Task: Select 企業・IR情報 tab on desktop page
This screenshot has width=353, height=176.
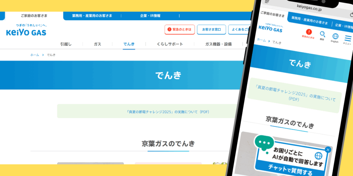Action: [150, 16]
